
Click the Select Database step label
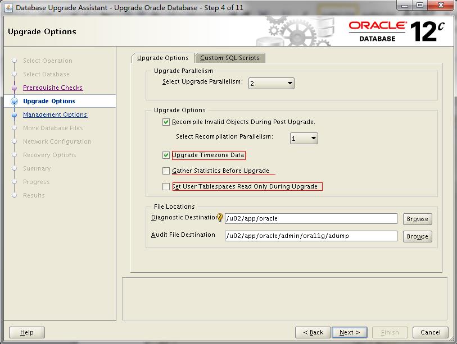click(x=46, y=74)
